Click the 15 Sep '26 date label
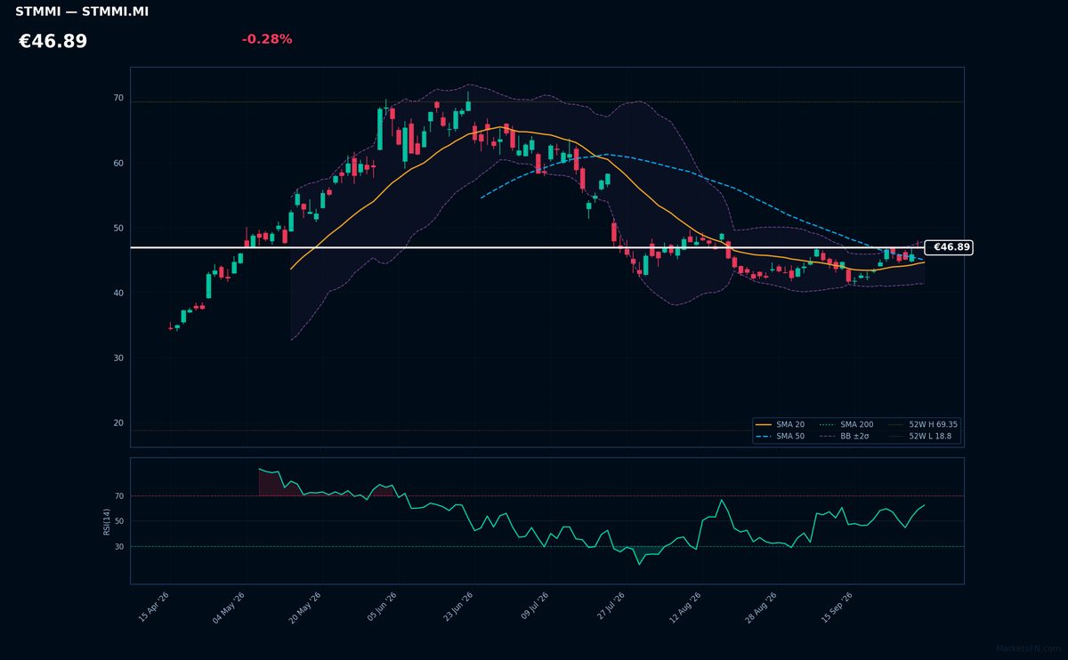Image resolution: width=1068 pixels, height=660 pixels. pos(837,608)
